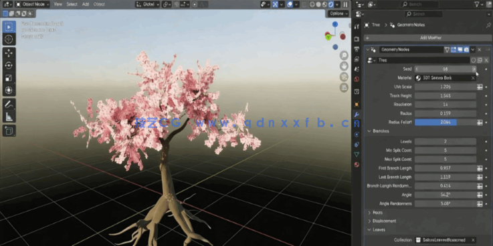The height and width of the screenshot is (246, 493).
Task: Click the blue Z axis on navigation gizmo
Action: [x=335, y=24]
